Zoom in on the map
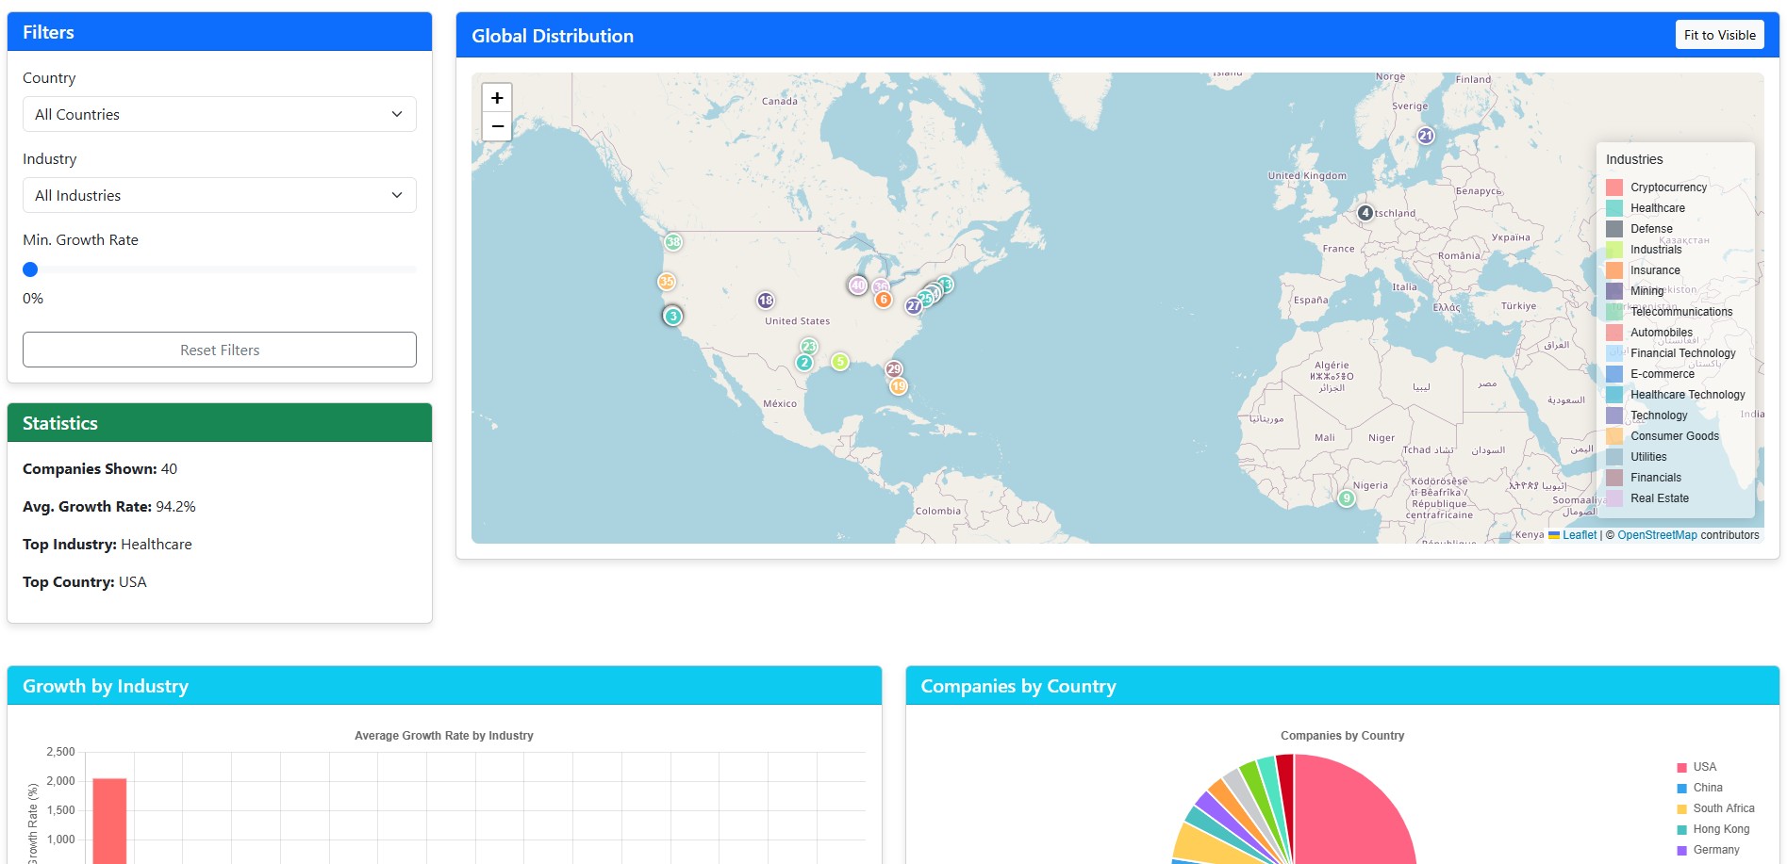Screen dimensions: 1787x864 (497, 98)
